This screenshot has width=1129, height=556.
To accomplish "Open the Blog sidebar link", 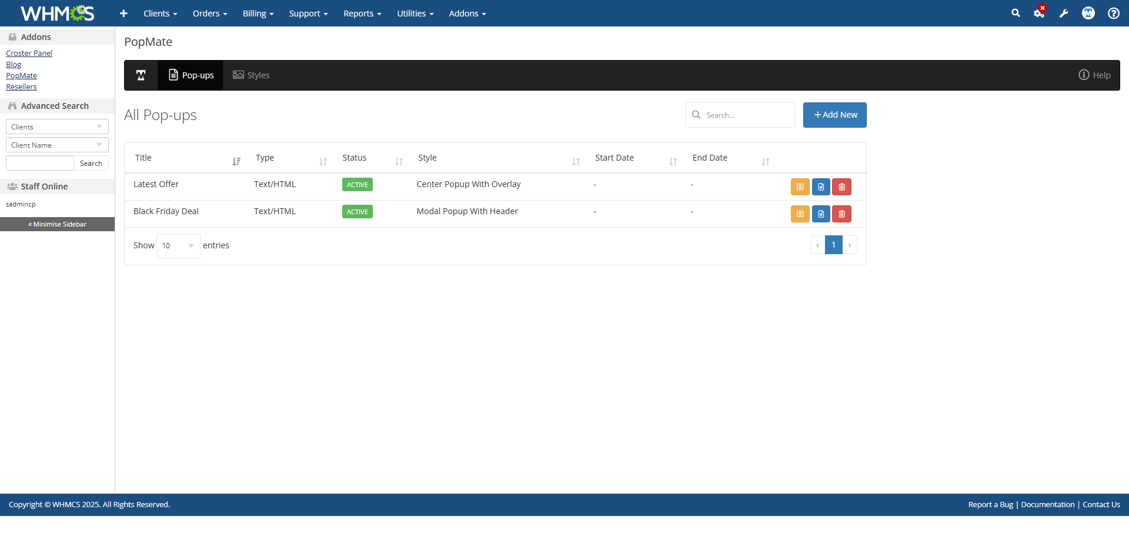I will [14, 65].
